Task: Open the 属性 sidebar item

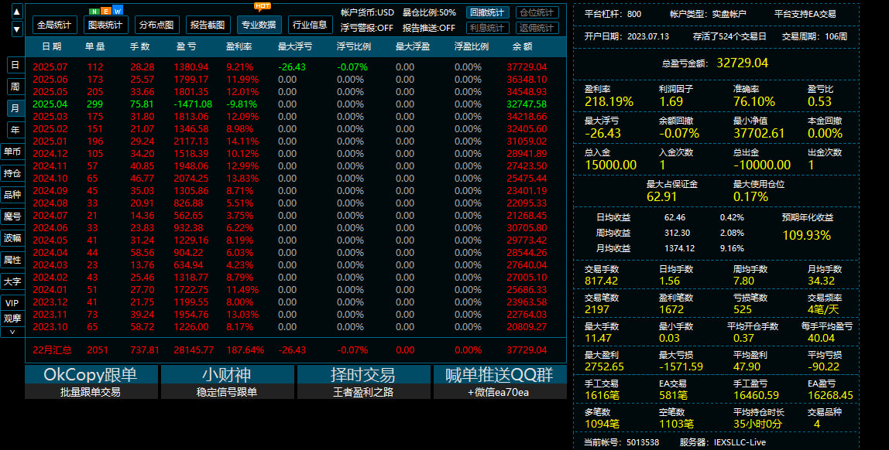Action: [x=12, y=260]
